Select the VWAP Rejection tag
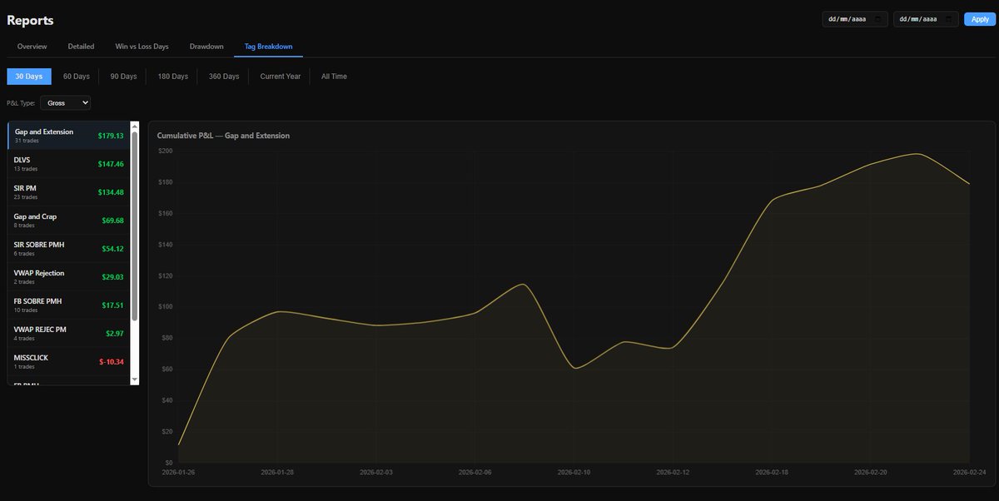 (x=69, y=277)
